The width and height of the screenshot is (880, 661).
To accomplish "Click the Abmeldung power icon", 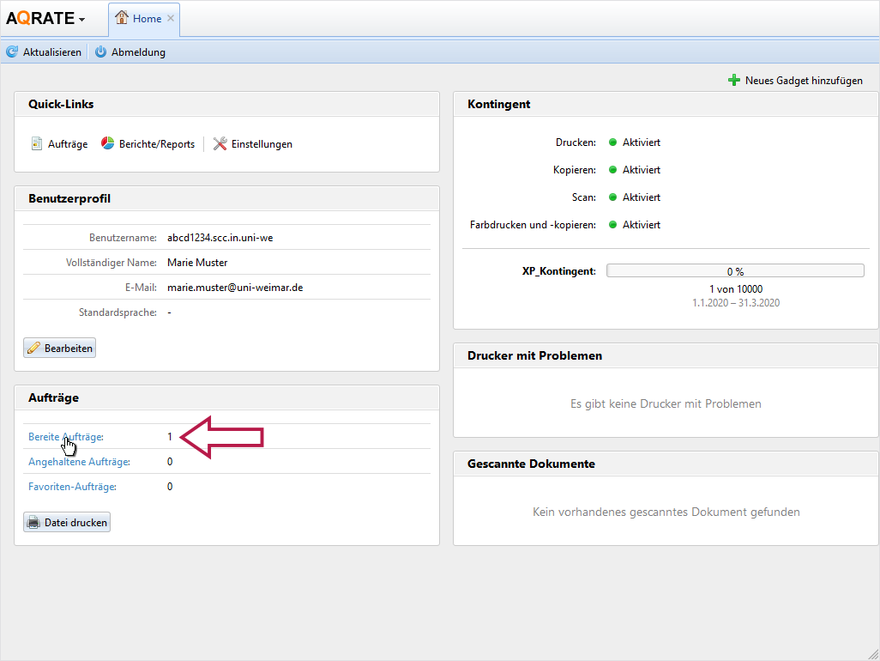I will click(x=100, y=52).
